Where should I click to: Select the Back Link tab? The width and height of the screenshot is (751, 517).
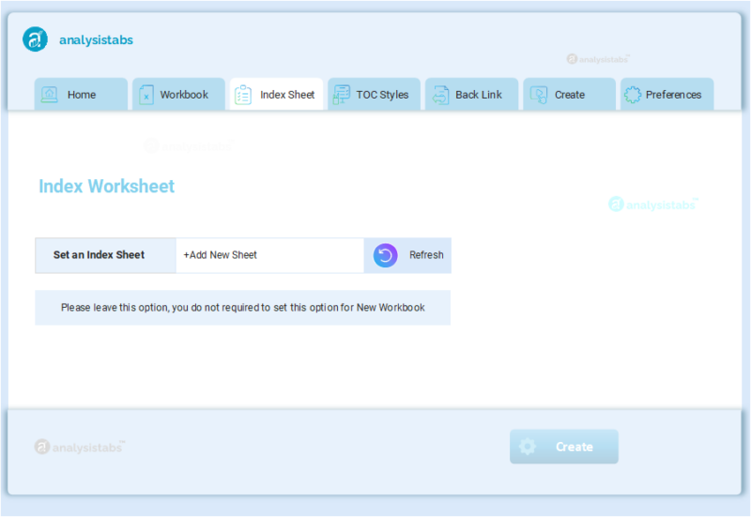pos(479,95)
